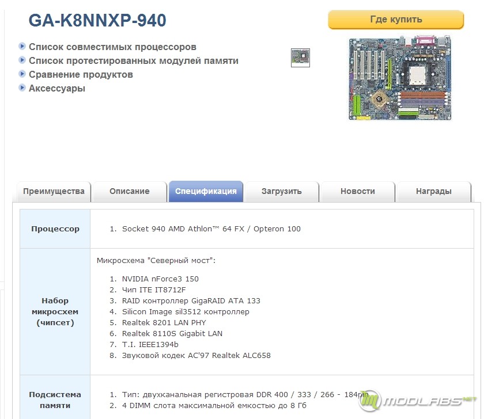
Task: Click bullet icon next to Сравнение продуктов
Action: pyautogui.click(x=22, y=74)
